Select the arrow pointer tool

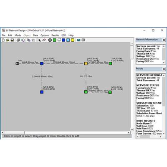click(x=40, y=40)
